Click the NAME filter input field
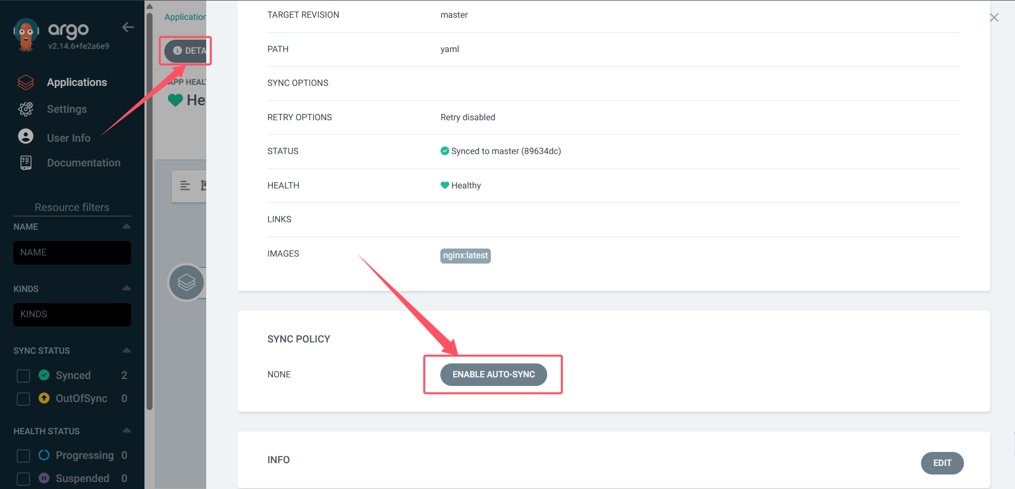The height and width of the screenshot is (489, 1015). coord(72,253)
